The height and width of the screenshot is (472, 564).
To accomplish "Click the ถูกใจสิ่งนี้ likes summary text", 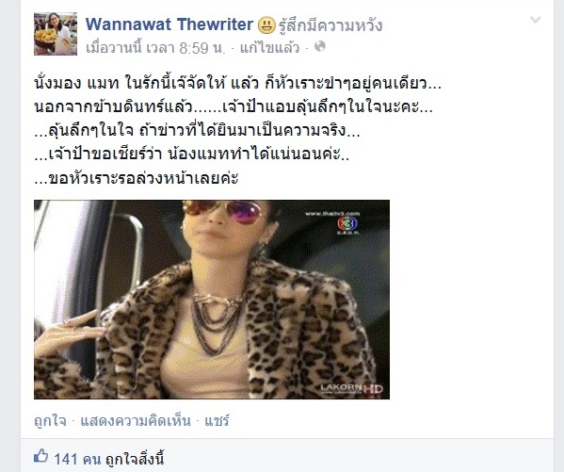I will coord(135,459).
